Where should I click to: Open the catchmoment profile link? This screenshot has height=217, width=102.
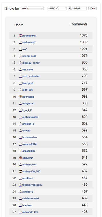(31, 198)
